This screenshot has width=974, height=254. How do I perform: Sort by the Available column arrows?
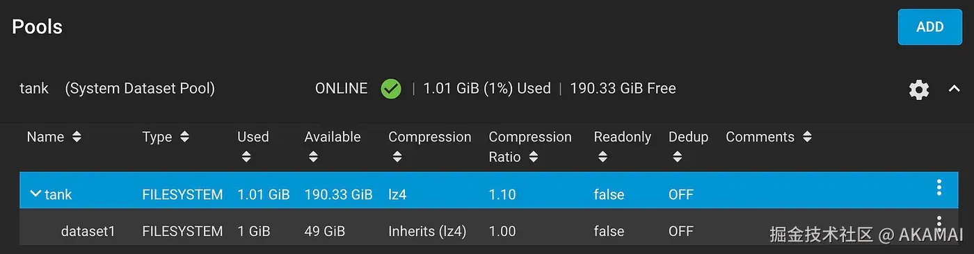[313, 158]
